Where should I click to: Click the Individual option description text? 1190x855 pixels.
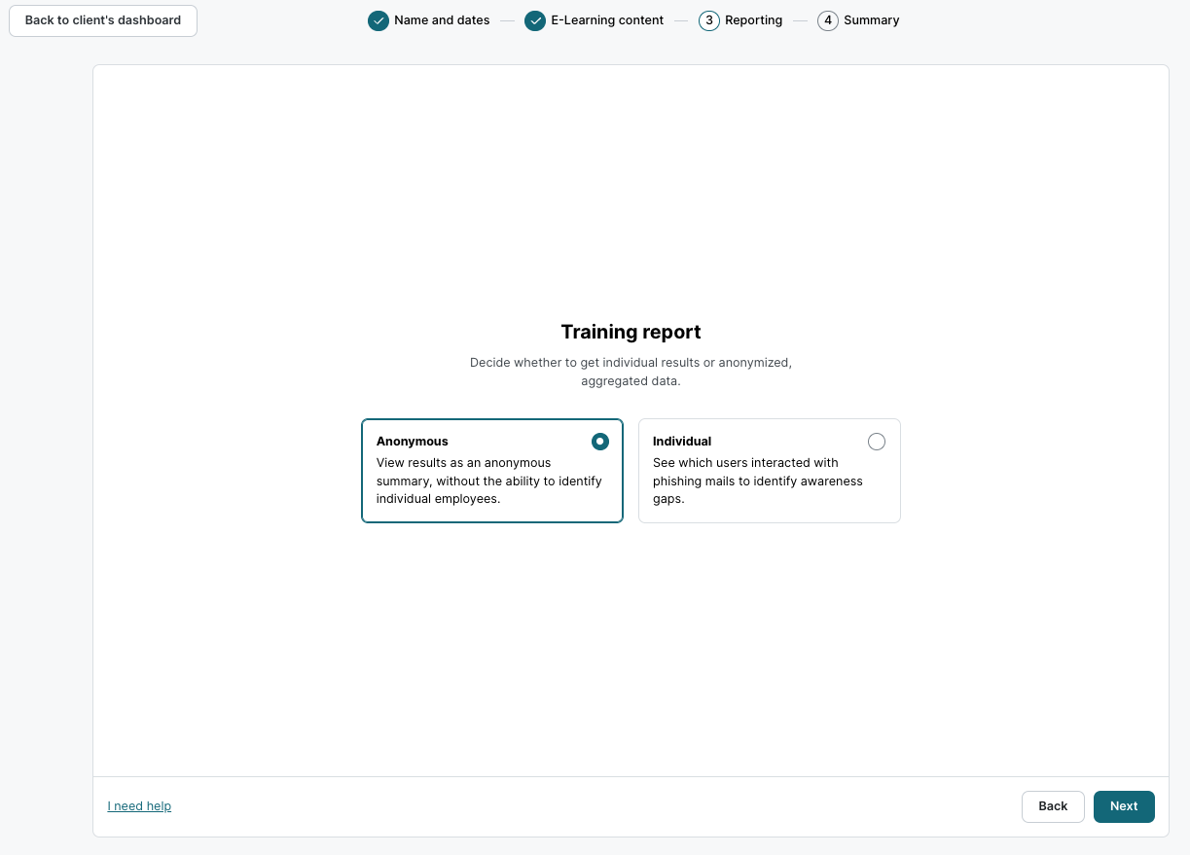tap(757, 481)
